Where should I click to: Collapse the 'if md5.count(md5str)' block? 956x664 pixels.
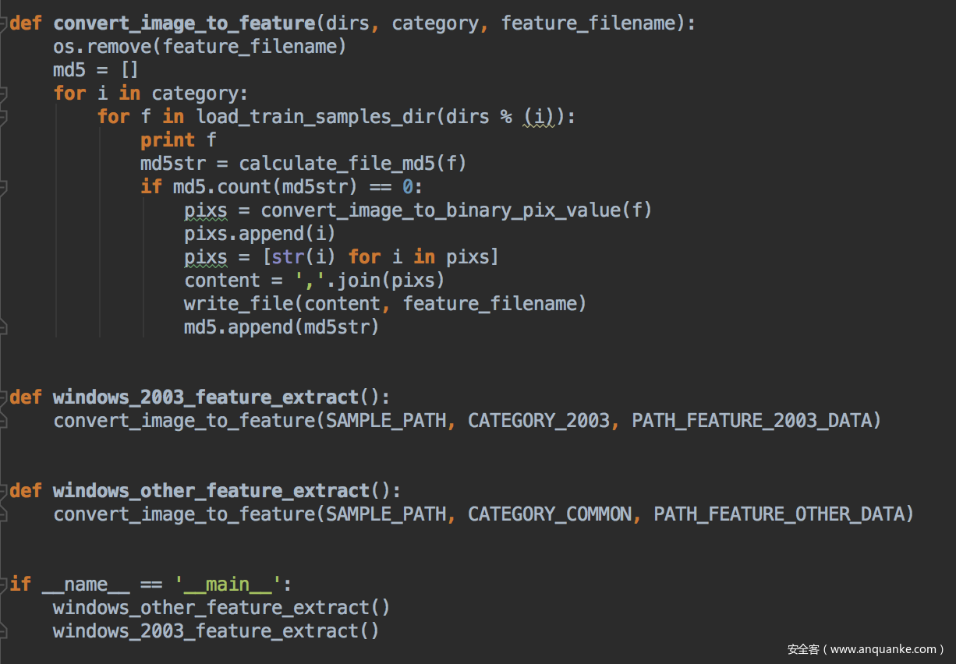(x=4, y=187)
